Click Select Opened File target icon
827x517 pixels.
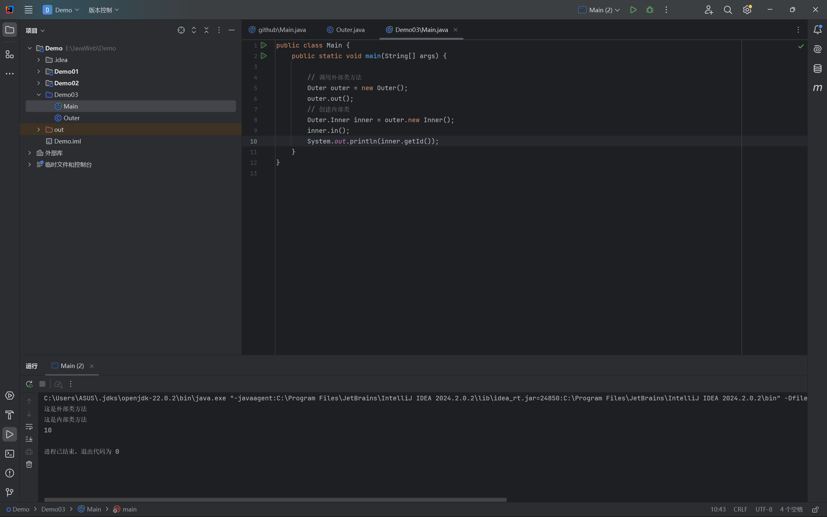181,30
